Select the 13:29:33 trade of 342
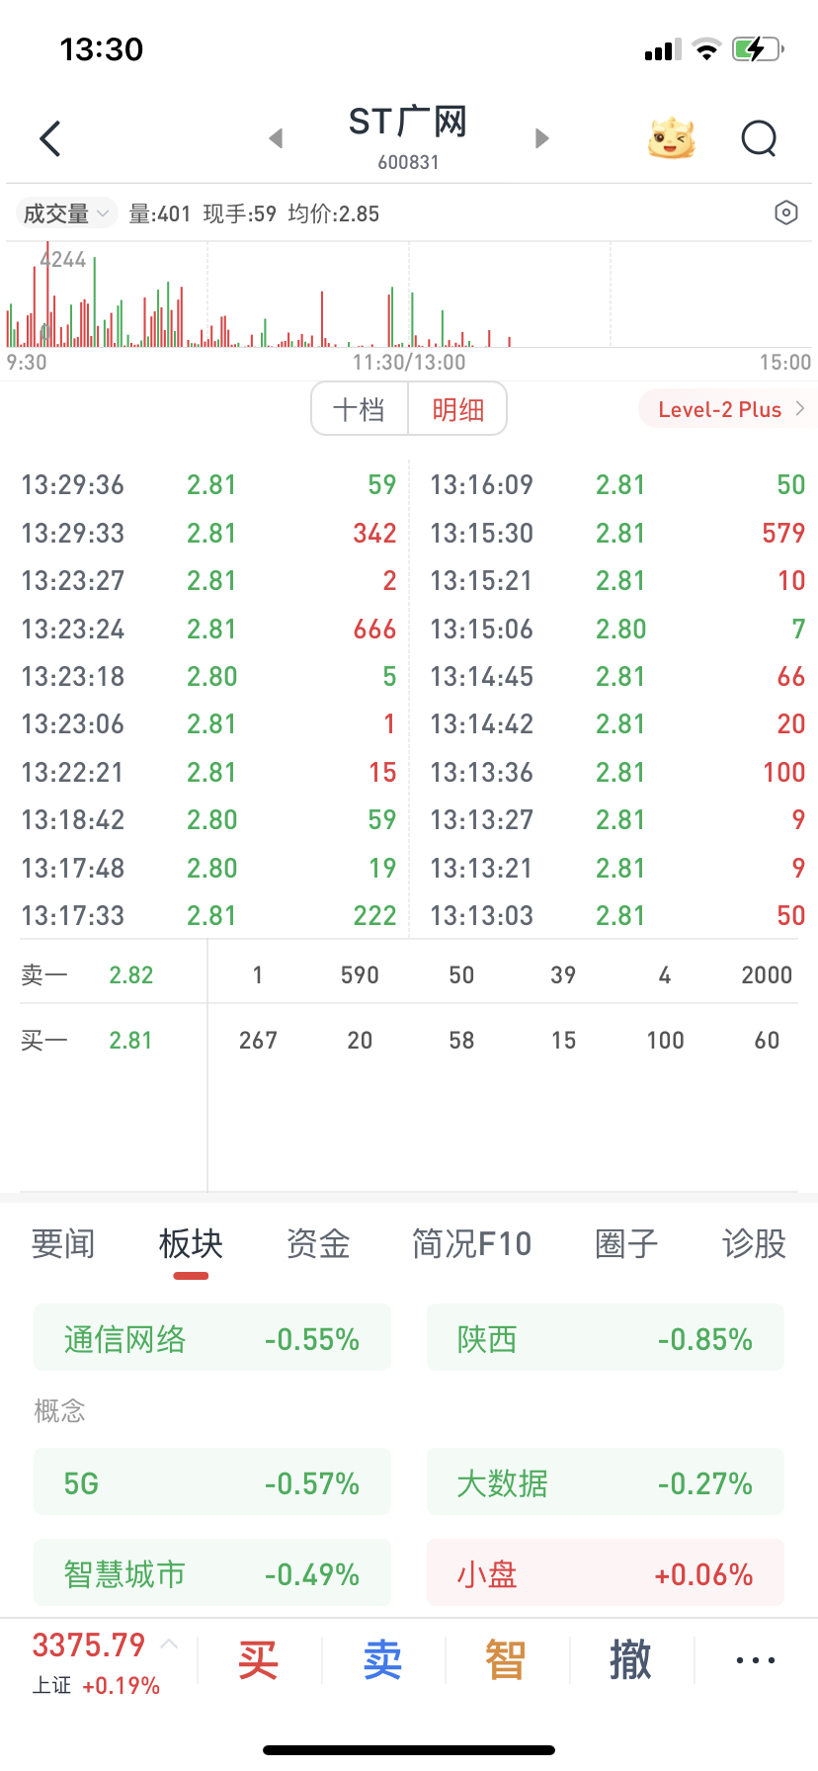Image resolution: width=818 pixels, height=1771 pixels. click(208, 533)
